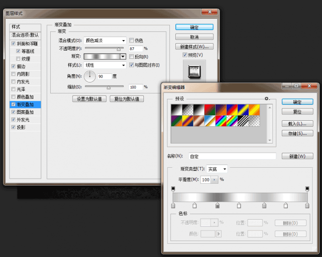Select 样式 at the top of styles list

tap(25, 27)
